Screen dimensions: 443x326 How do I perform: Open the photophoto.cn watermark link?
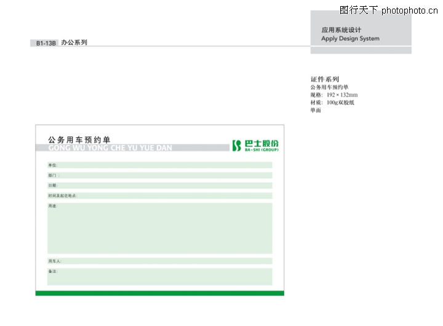tap(410, 10)
